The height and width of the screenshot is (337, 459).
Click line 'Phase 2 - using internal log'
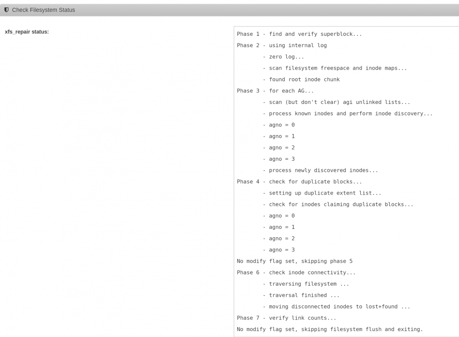(x=282, y=45)
